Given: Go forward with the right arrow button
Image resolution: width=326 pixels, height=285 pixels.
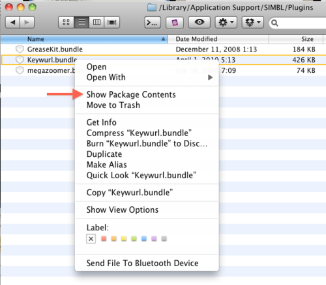Looking at the screenshot, I should click(27, 22).
